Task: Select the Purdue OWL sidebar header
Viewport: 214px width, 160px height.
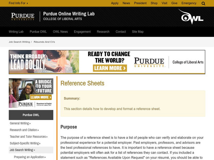Action: (31, 115)
